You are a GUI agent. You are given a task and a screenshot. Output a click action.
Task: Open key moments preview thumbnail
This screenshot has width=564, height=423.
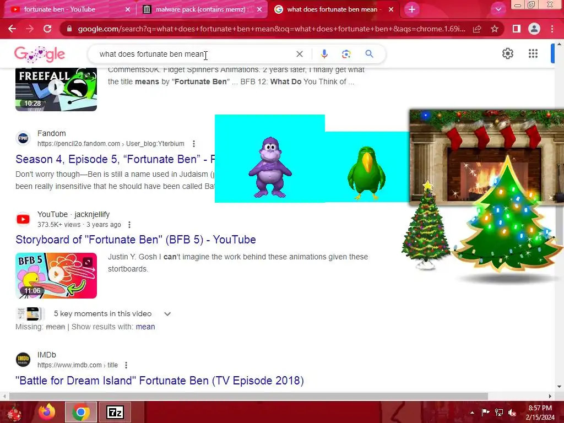(30, 313)
